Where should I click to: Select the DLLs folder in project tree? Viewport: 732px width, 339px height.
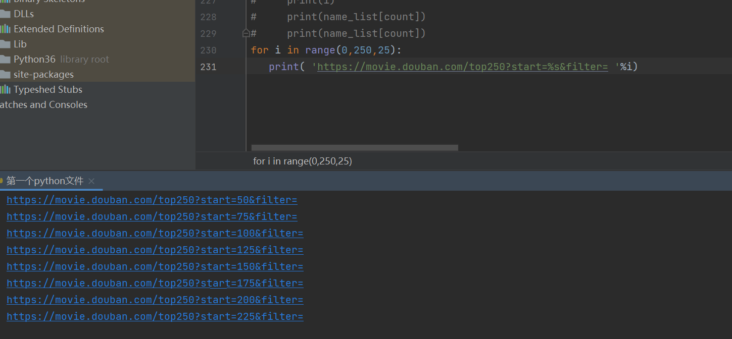pos(24,14)
